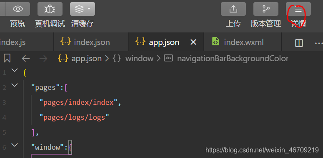
Task: Click the Upload icon button
Action: pos(233,9)
